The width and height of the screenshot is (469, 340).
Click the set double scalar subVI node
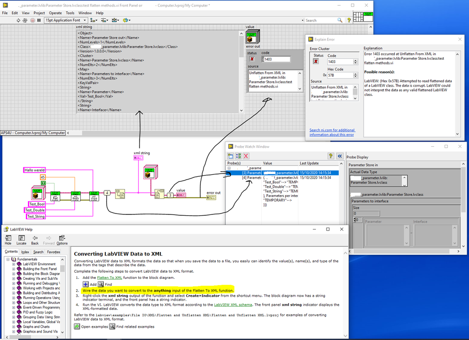tap(76, 197)
